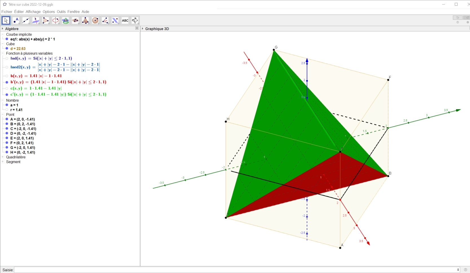Click the Redo arrow button
The height and width of the screenshot is (273, 470).
click(x=467, y=18)
